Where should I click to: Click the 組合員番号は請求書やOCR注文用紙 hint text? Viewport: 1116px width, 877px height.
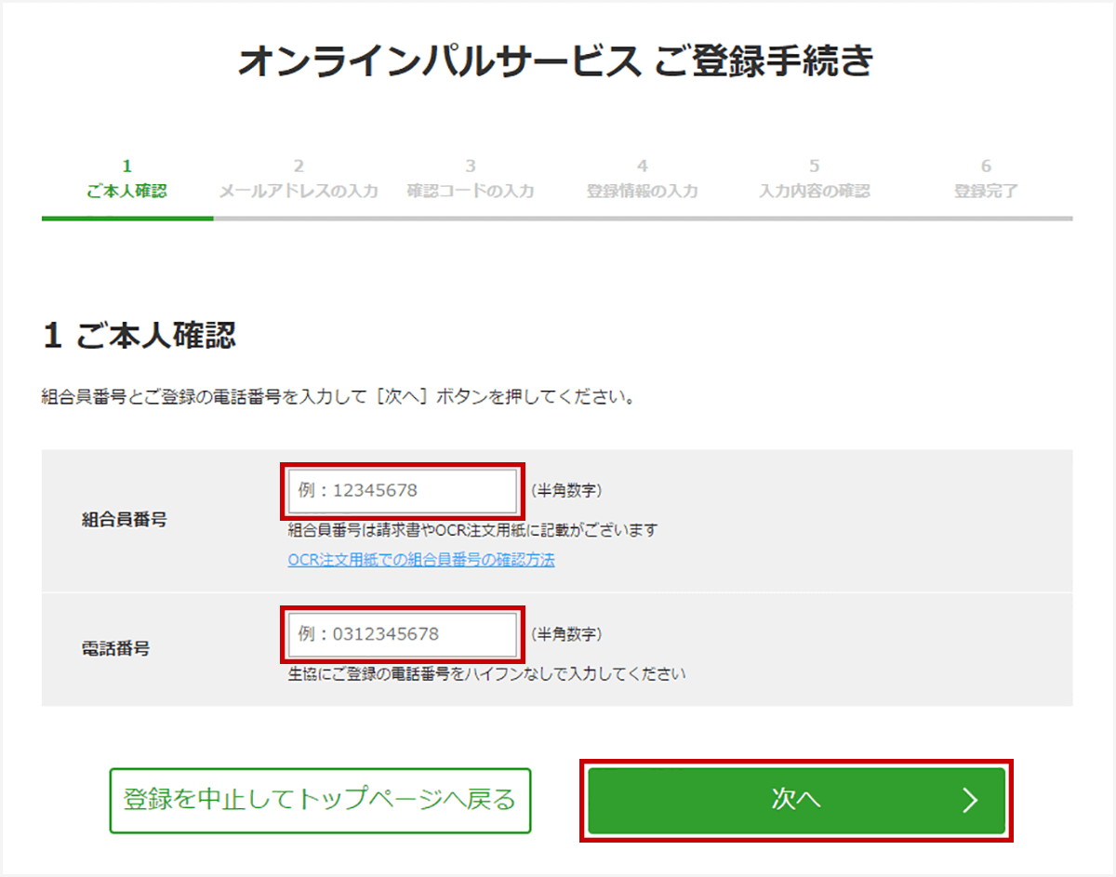472,530
